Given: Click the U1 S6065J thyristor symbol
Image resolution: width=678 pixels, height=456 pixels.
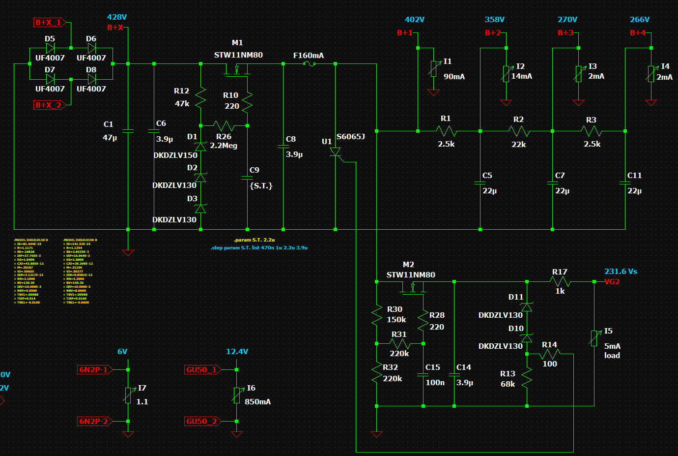Looking at the screenshot, I should [336, 153].
